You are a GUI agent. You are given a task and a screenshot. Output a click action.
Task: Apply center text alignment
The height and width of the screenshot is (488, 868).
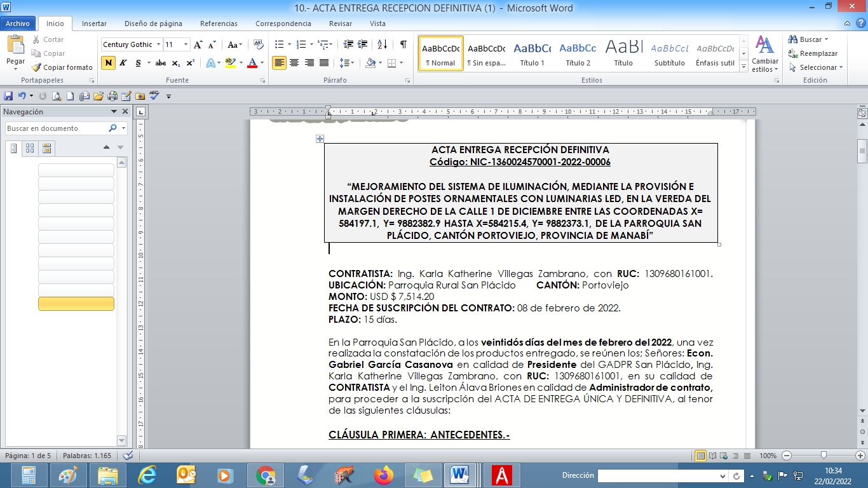[x=294, y=63]
